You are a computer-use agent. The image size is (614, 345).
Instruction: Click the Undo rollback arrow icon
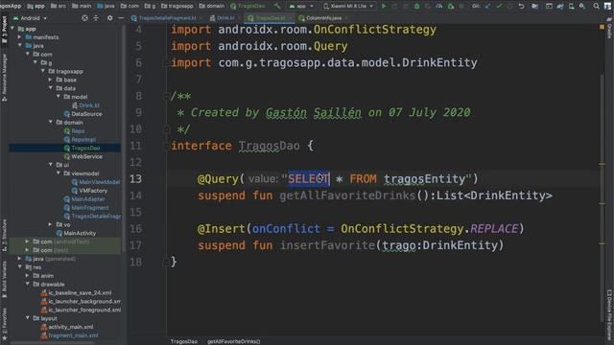pos(521,6)
